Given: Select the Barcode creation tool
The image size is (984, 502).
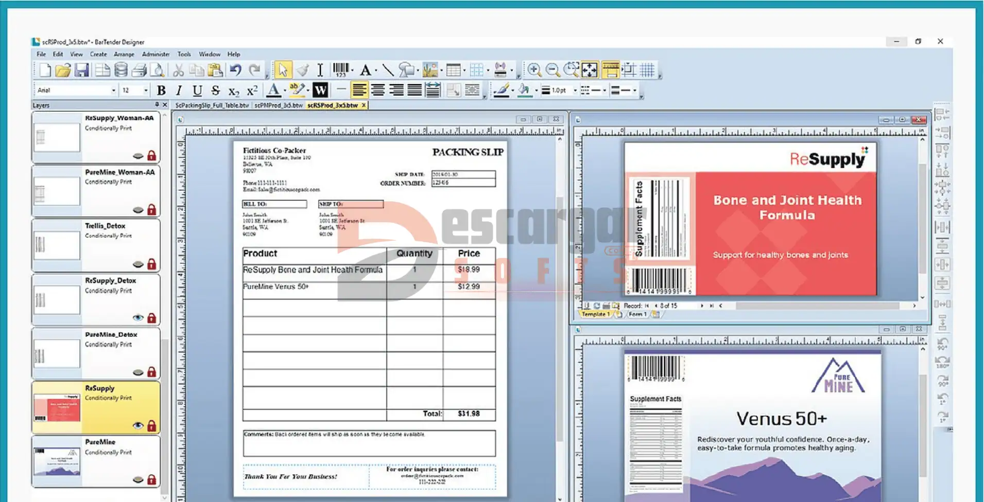Looking at the screenshot, I should 340,69.
